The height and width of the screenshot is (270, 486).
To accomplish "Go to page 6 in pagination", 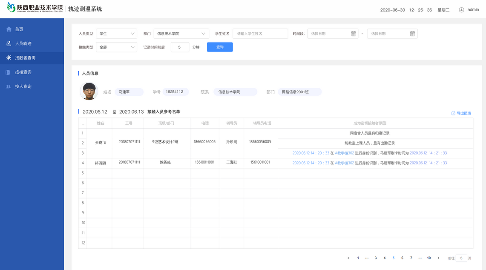I will 402,258.
